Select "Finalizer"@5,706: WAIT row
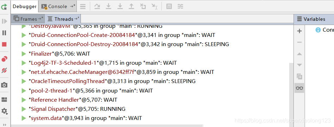The image size is (334, 127). 60,53
